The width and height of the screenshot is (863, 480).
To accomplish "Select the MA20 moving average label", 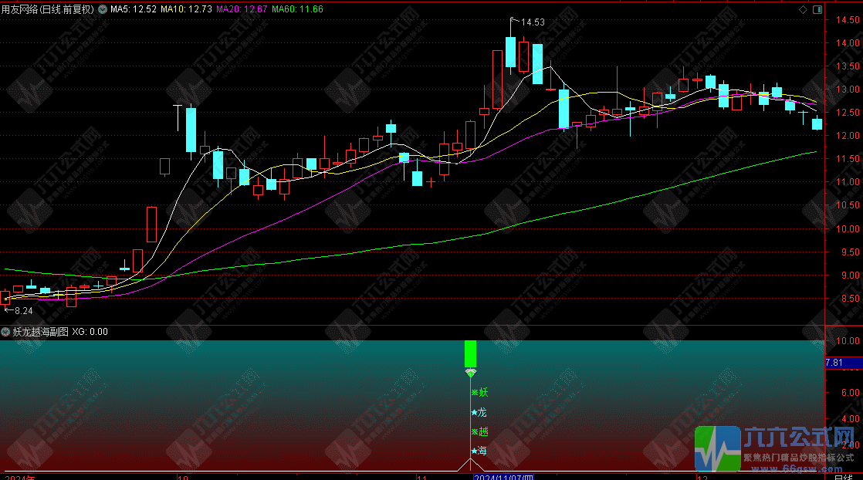I will pos(242,9).
